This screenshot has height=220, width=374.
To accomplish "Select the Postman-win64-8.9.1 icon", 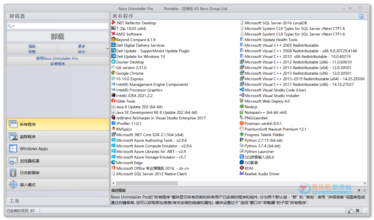I will [x=242, y=124].
